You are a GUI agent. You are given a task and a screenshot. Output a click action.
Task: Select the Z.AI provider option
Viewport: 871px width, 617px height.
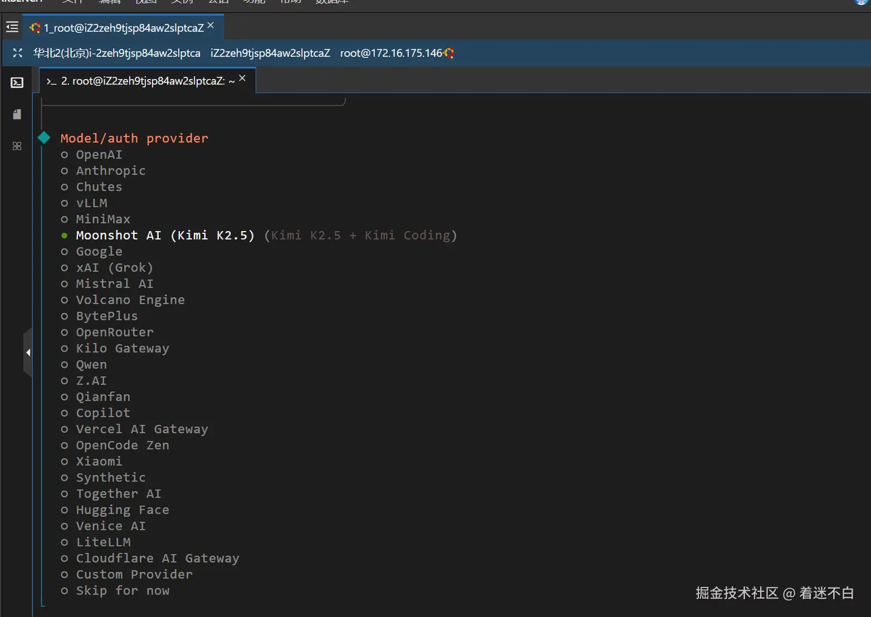(x=84, y=381)
